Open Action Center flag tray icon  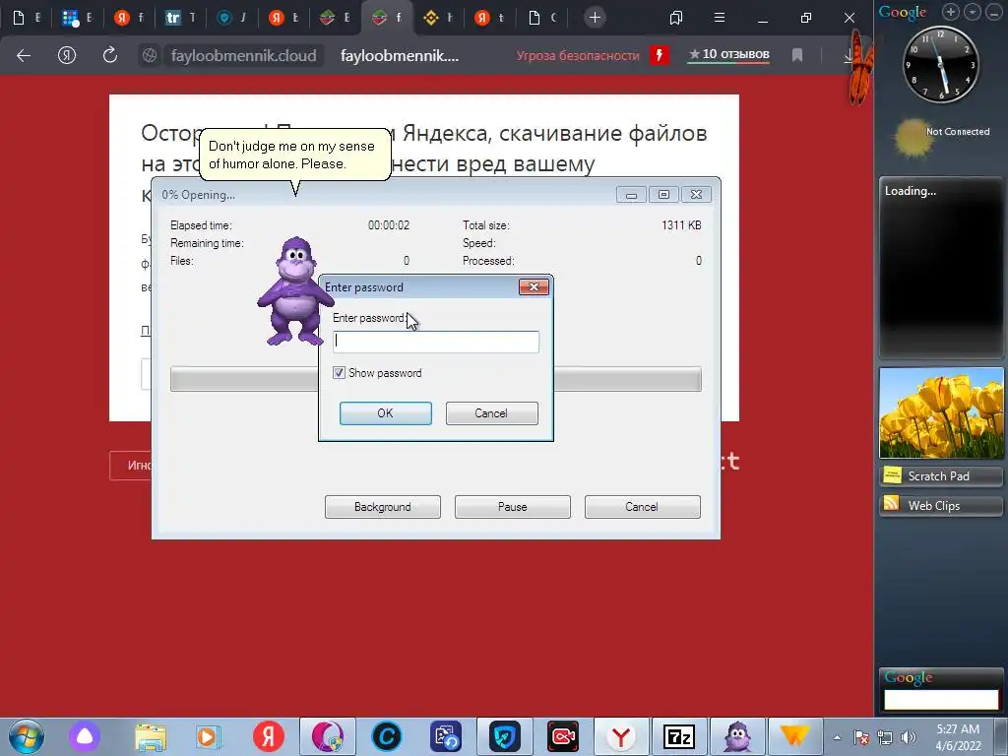[861, 737]
